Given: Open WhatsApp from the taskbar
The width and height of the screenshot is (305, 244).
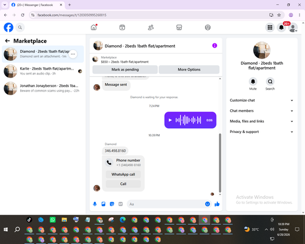Looking at the screenshot, I should (52, 220).
